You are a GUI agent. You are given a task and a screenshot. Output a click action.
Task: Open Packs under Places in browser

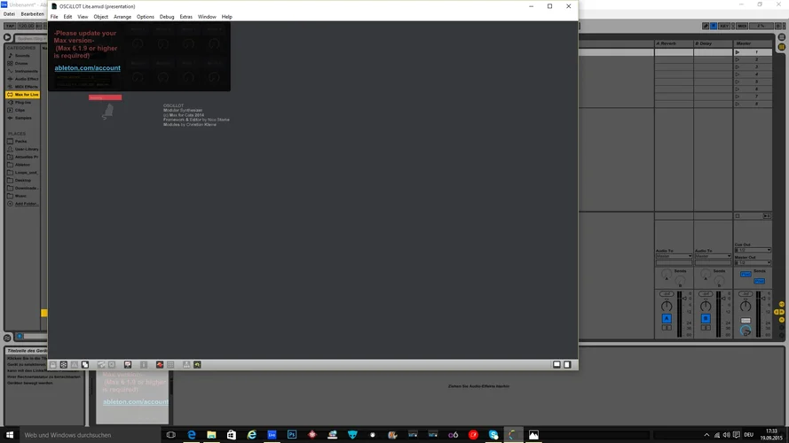(x=20, y=142)
